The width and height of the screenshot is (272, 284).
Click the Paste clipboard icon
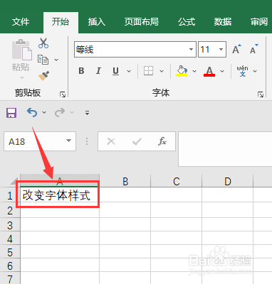(x=22, y=50)
